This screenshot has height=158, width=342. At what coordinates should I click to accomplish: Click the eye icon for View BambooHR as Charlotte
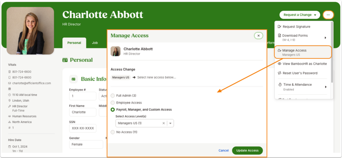pyautogui.click(x=279, y=64)
